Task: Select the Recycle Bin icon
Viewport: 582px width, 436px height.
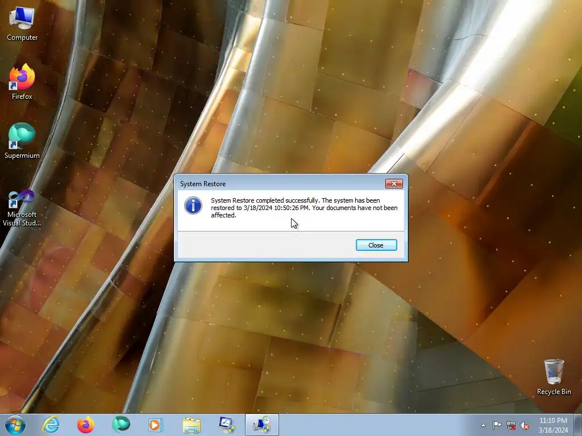Action: (x=554, y=377)
